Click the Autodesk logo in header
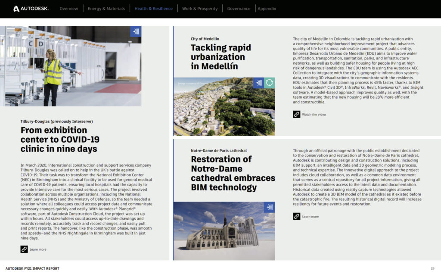Viewport: 441px width, 274px height. coord(31,9)
